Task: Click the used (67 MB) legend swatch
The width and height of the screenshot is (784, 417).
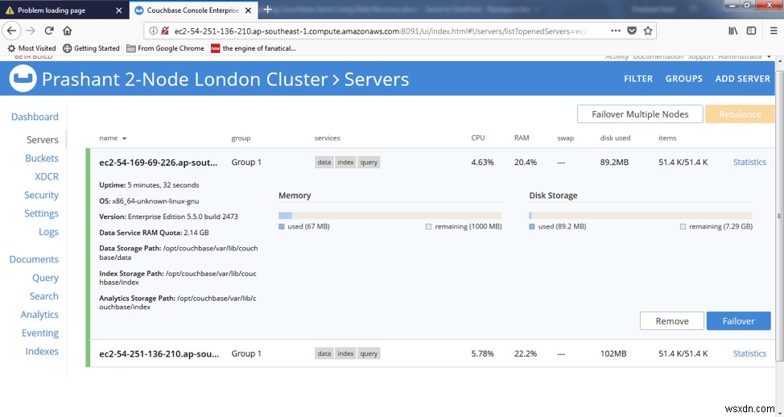Action: pos(282,226)
